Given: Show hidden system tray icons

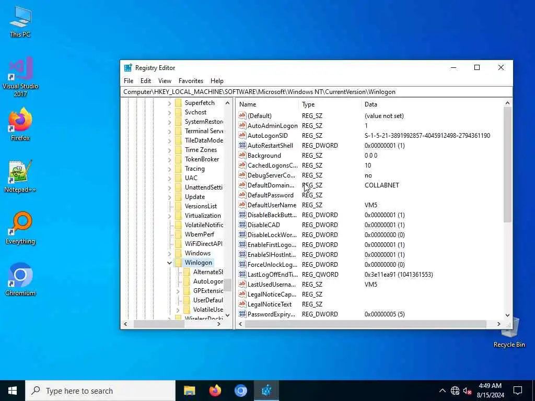Looking at the screenshot, I should (x=442, y=391).
